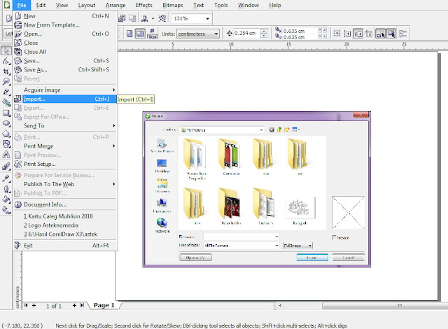The image size is (448, 329).
Task: Select the Smart Fill tool
Action: pyautogui.click(x=6, y=102)
